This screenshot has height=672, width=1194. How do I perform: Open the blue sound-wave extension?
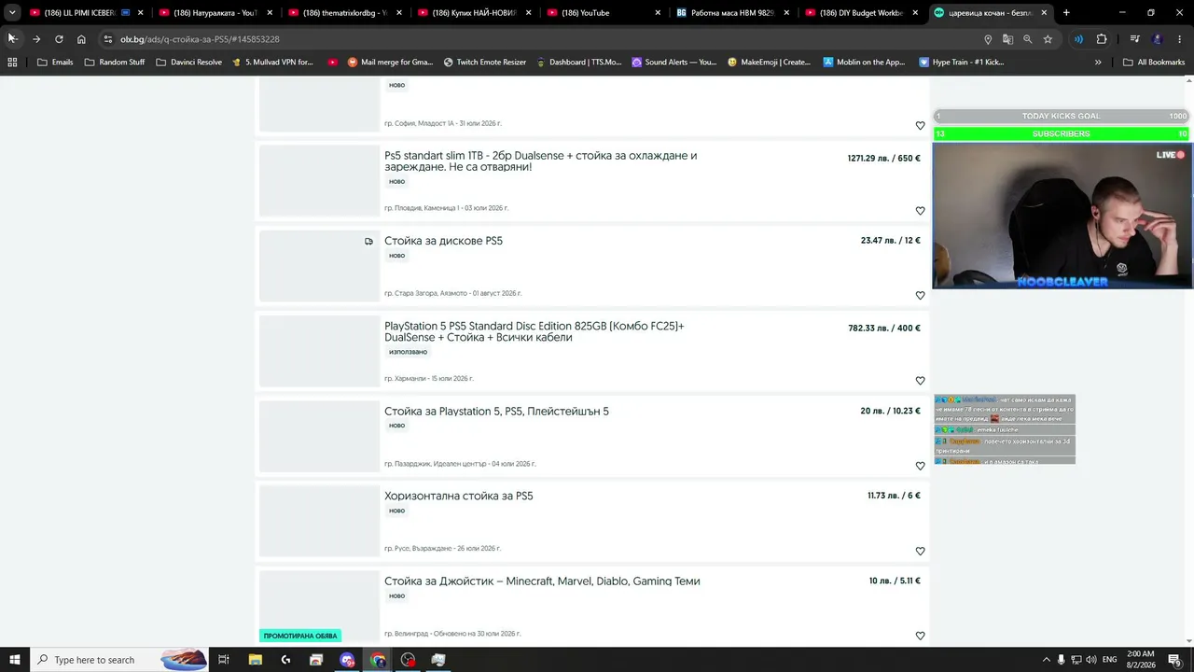(x=1078, y=39)
